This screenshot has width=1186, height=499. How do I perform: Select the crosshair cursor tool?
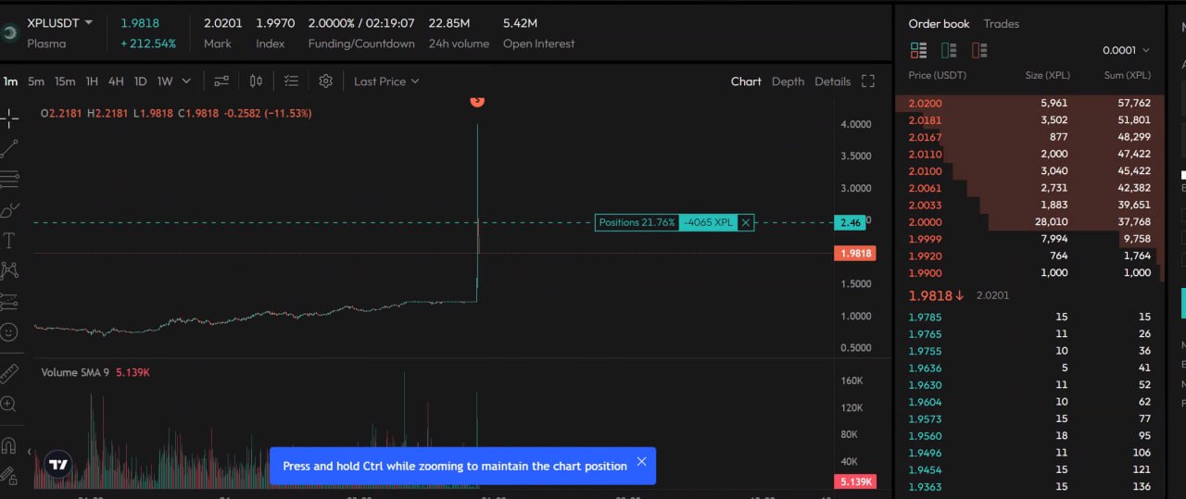pyautogui.click(x=9, y=118)
